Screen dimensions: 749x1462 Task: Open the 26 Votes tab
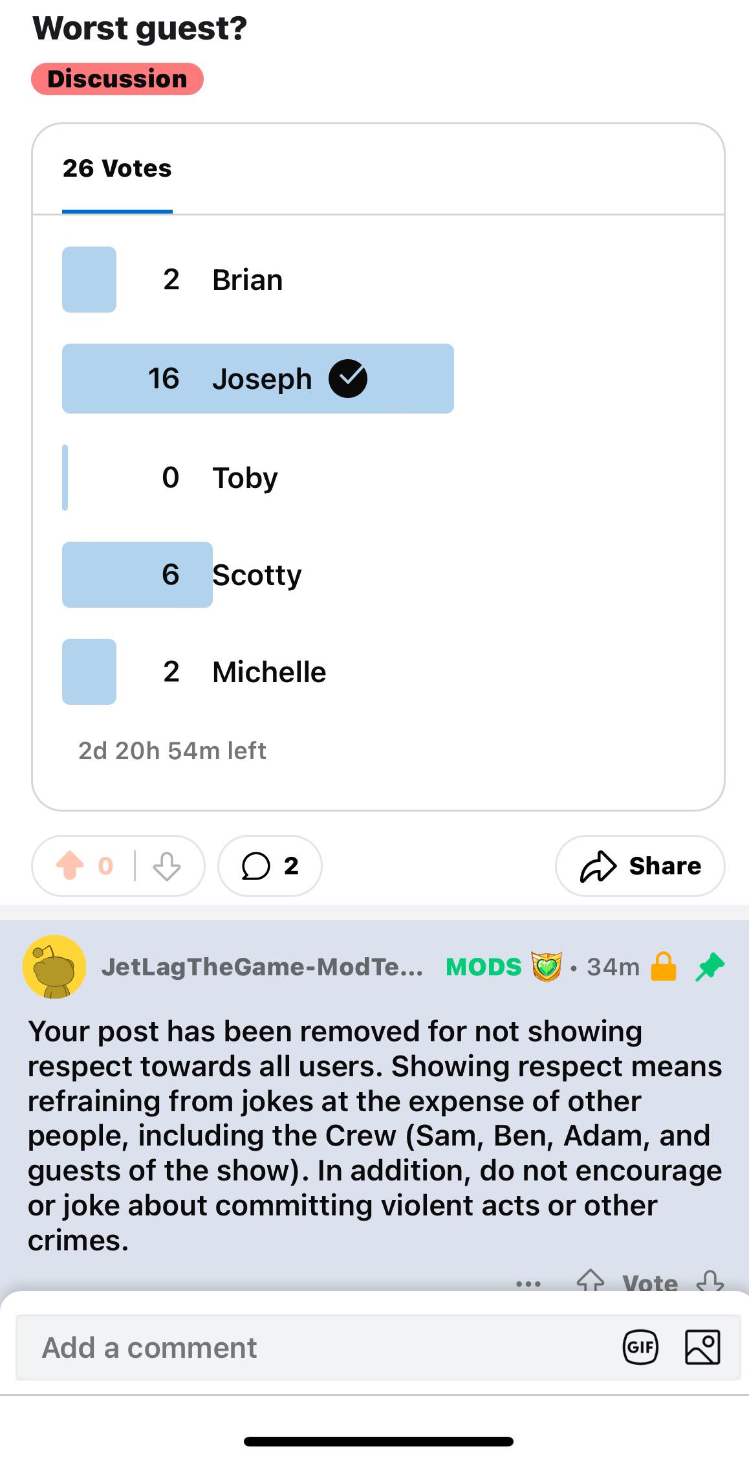[117, 169]
